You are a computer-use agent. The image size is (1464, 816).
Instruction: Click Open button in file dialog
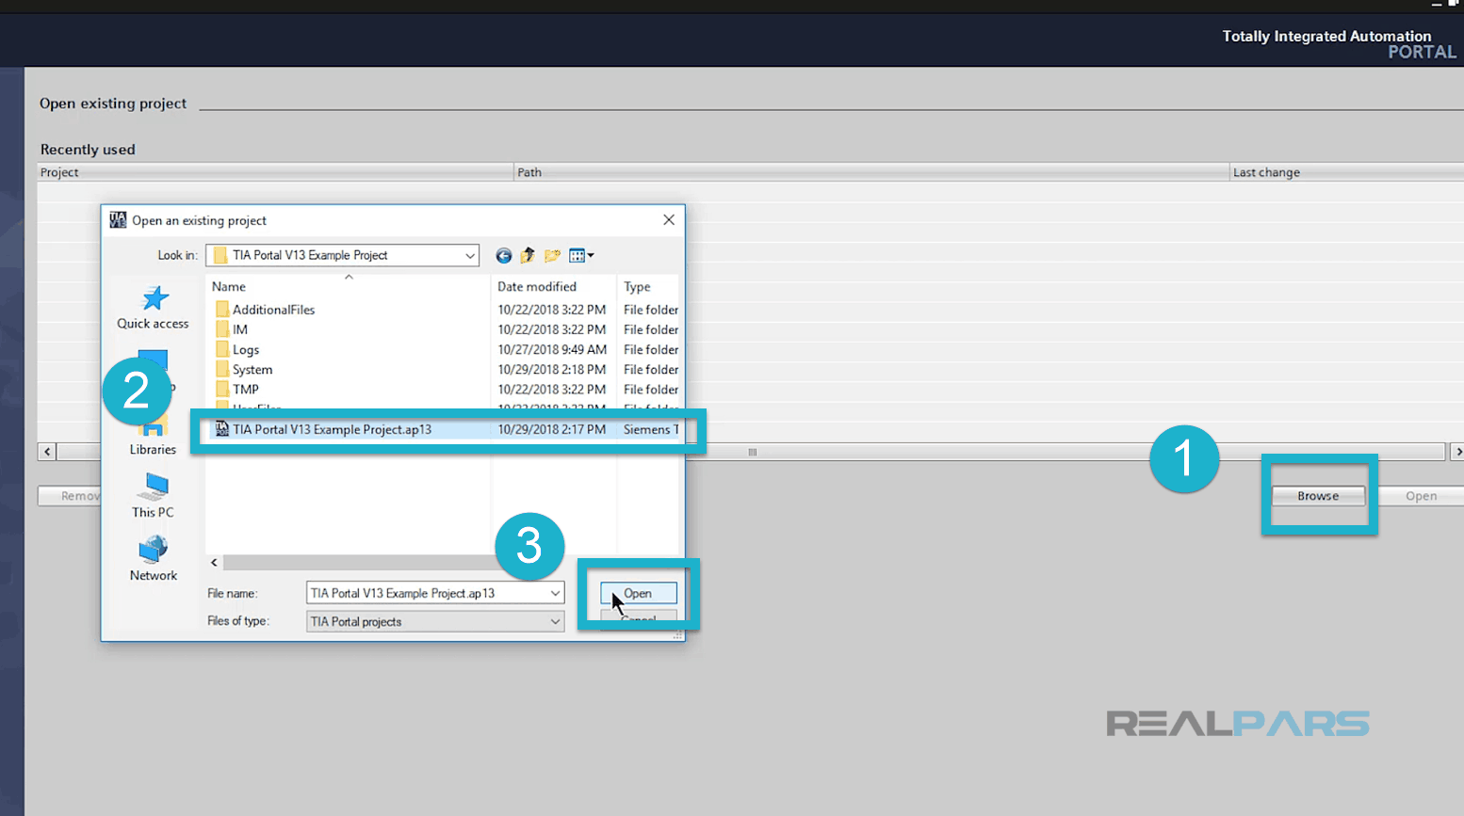pyautogui.click(x=638, y=593)
